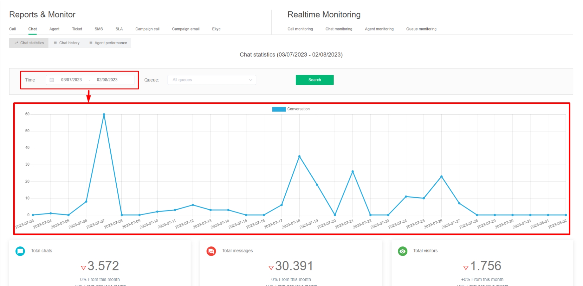This screenshot has width=583, height=286.
Task: Switch to the Agent performance sub-tab
Action: tap(108, 43)
